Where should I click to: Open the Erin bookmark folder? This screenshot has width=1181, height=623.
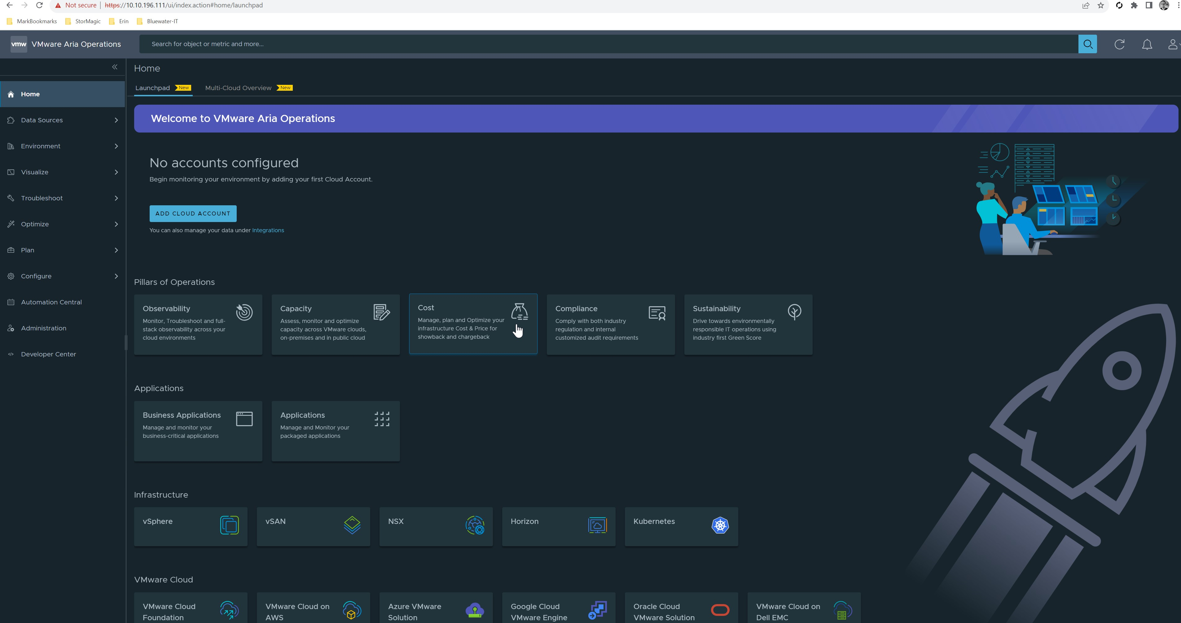click(119, 21)
